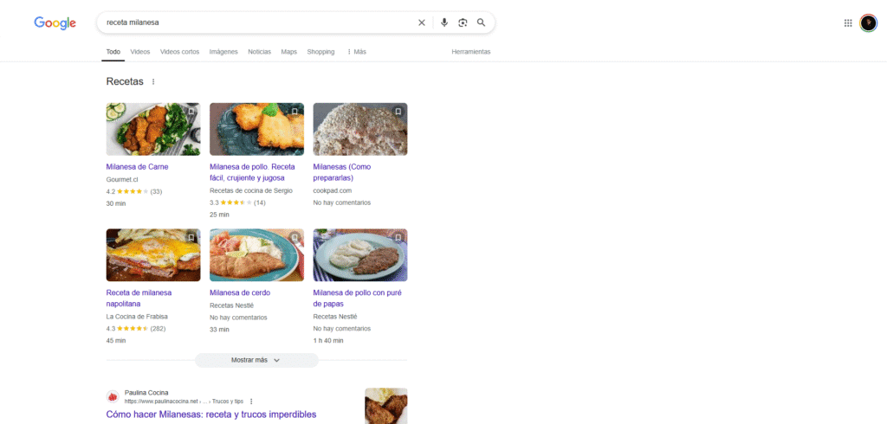Save the Milanesa de cerdo recipe
Image resolution: width=887 pixels, height=424 pixels.
[x=295, y=237]
